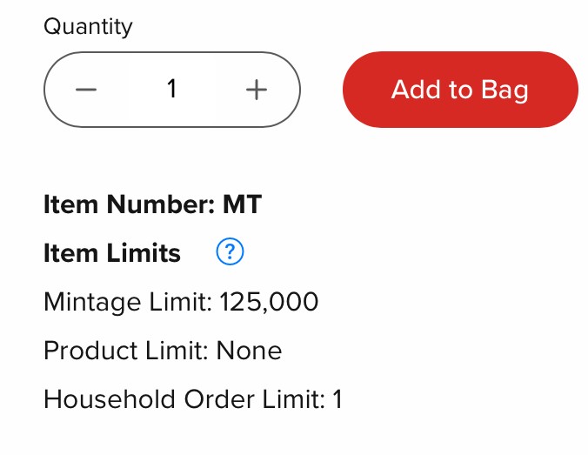Open the Item Limits help icon
This screenshot has height=455, width=588.
coord(230,252)
